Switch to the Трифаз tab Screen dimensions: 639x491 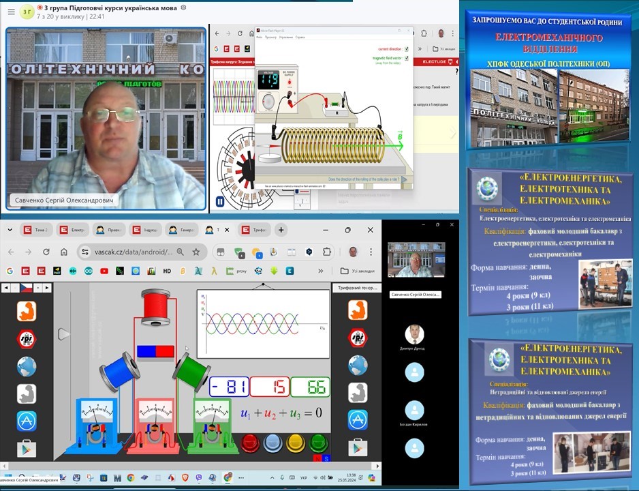(254, 230)
